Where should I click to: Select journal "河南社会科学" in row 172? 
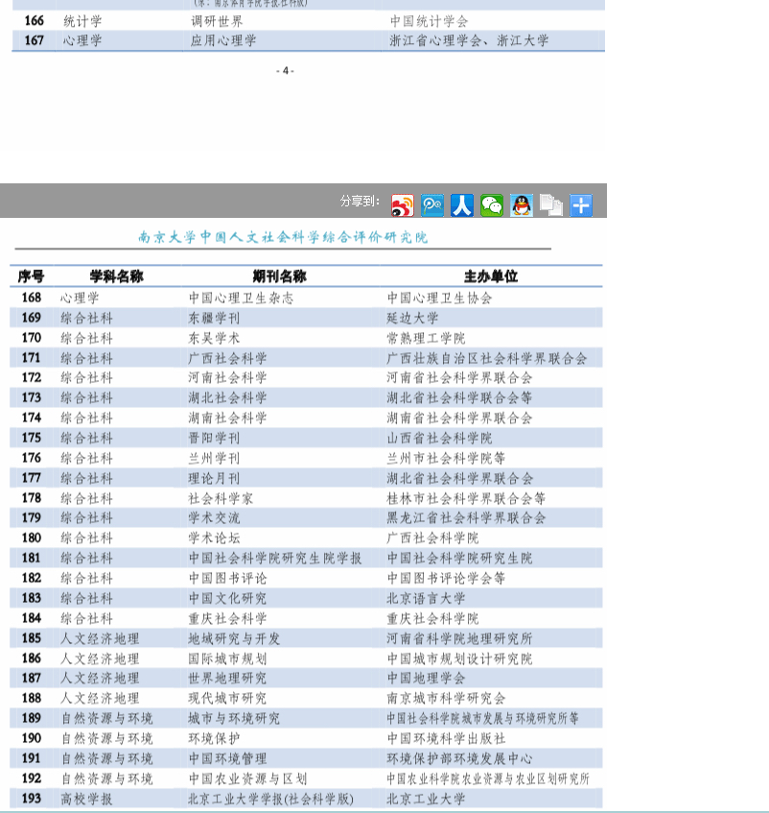tap(227, 378)
